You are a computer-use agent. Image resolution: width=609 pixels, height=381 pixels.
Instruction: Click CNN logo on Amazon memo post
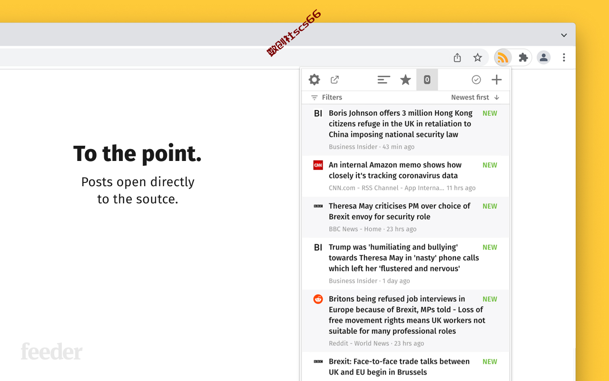click(318, 165)
